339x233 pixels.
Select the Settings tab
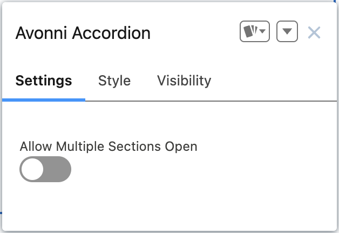point(44,81)
